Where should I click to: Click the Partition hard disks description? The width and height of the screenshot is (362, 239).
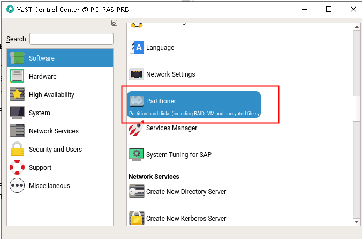tap(194, 114)
